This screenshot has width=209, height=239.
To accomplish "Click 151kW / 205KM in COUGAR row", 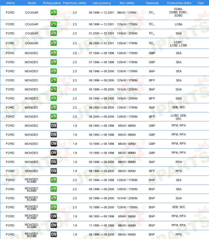I will pyautogui.click(x=127, y=33).
